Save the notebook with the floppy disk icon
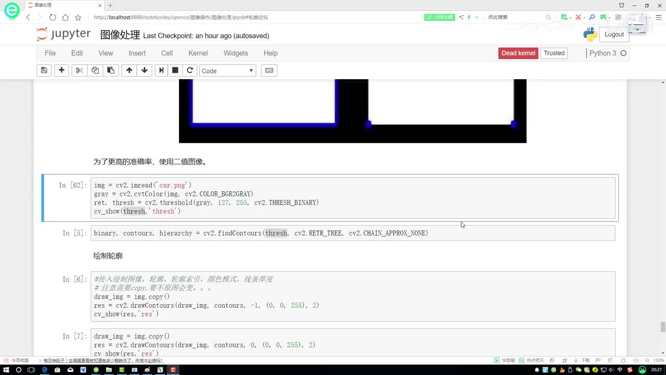The width and height of the screenshot is (666, 375). [44, 70]
